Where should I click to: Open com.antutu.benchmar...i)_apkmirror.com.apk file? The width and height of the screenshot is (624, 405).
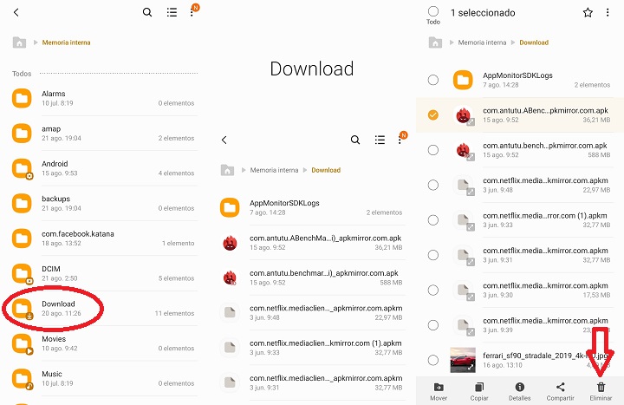[312, 278]
